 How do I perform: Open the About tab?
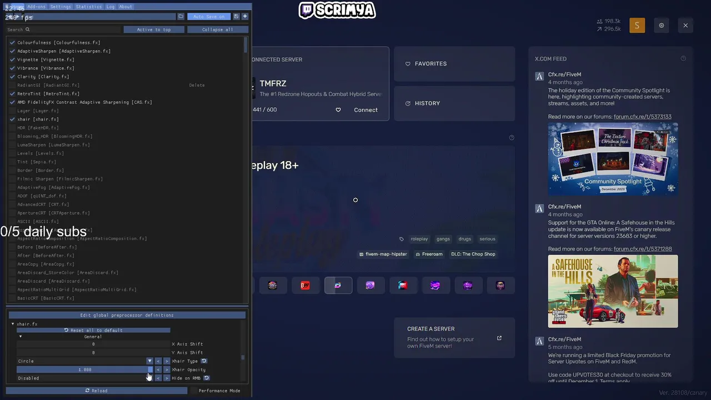126,7
